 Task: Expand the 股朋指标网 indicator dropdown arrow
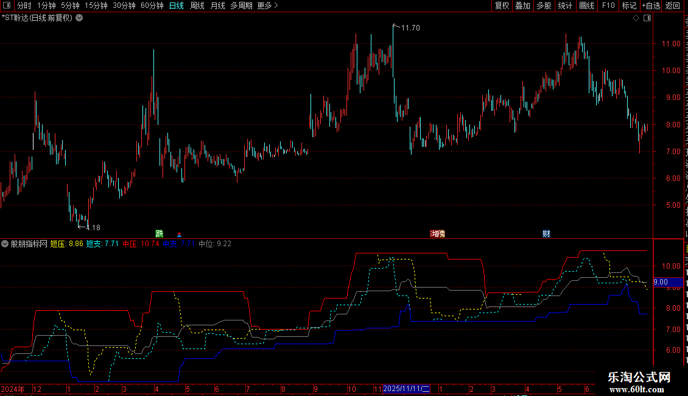click(5, 244)
